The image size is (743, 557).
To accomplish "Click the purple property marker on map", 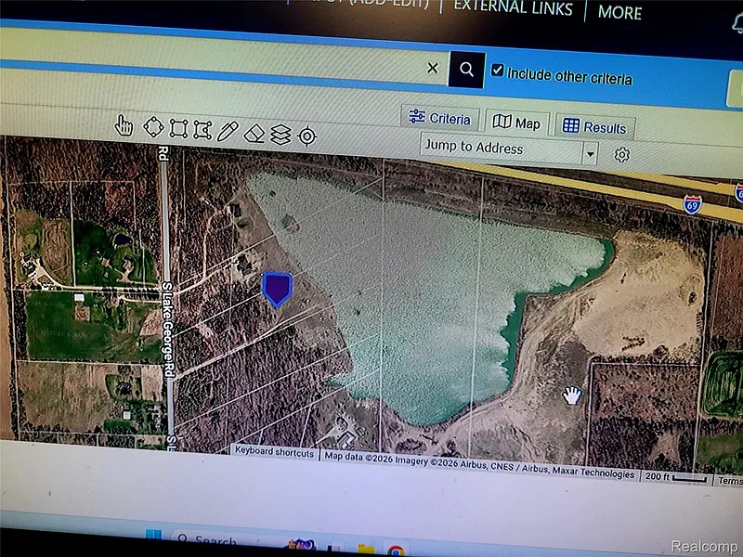I will tap(277, 288).
